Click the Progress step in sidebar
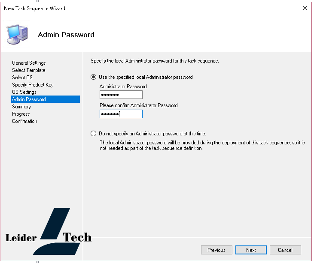Image resolution: width=314 pixels, height=263 pixels. (21, 114)
